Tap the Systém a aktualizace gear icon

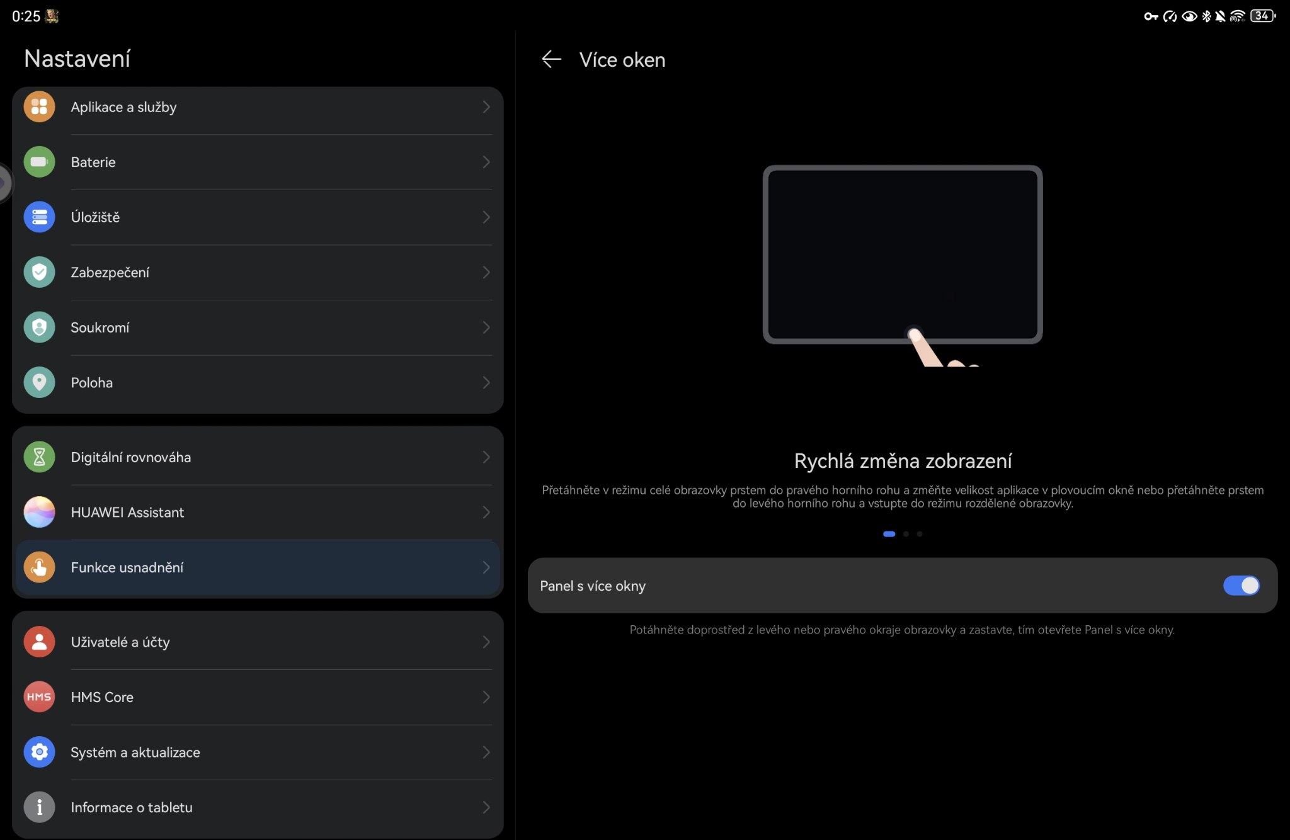click(x=39, y=752)
